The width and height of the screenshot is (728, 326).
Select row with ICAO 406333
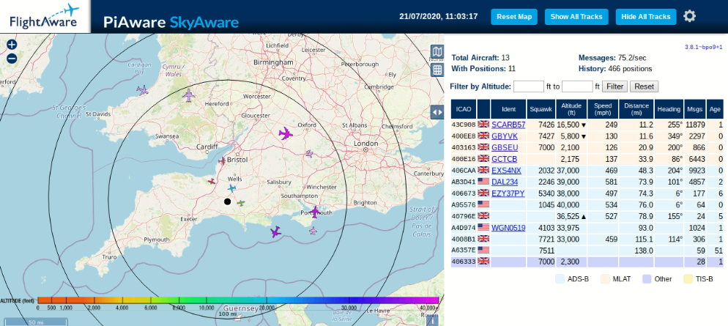point(587,262)
